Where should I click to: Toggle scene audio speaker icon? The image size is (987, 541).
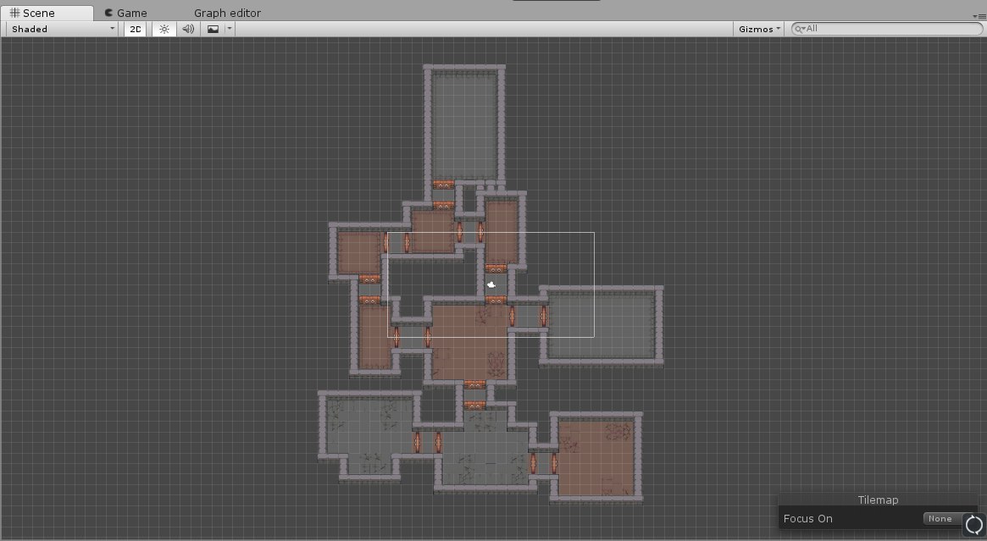pos(188,29)
